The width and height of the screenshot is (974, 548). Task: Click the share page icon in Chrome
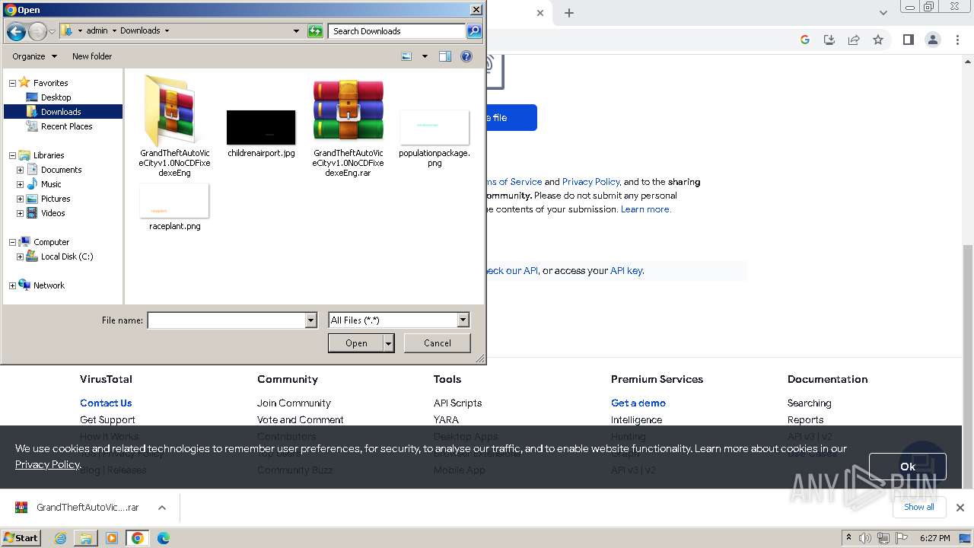(854, 40)
